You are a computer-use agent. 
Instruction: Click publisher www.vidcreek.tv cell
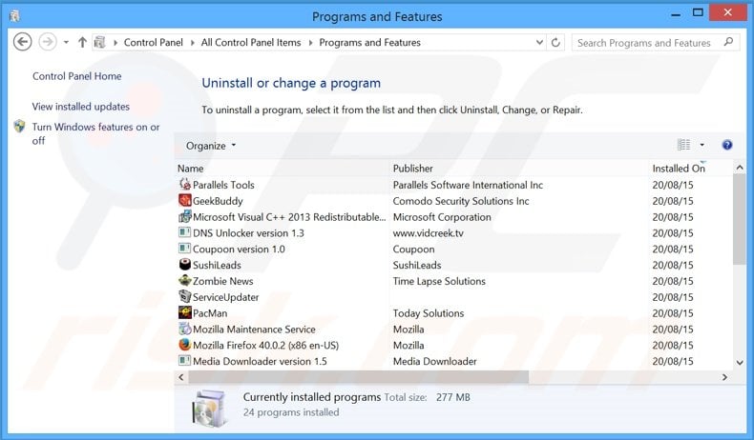429,233
